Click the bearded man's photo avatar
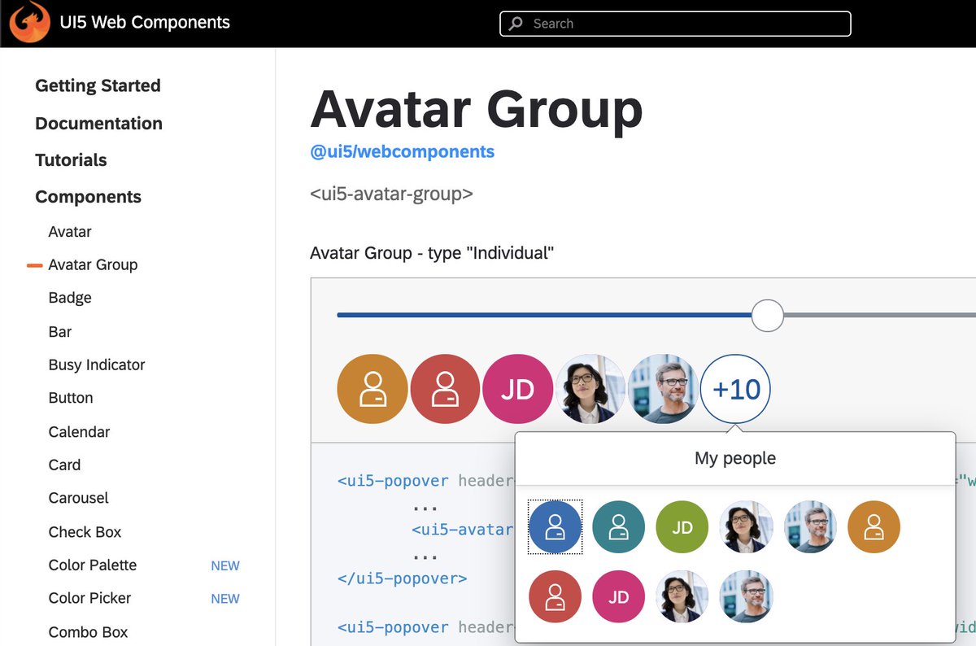The width and height of the screenshot is (976, 646). click(663, 389)
